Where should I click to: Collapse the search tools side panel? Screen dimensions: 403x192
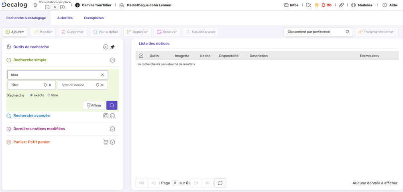tap(106, 47)
